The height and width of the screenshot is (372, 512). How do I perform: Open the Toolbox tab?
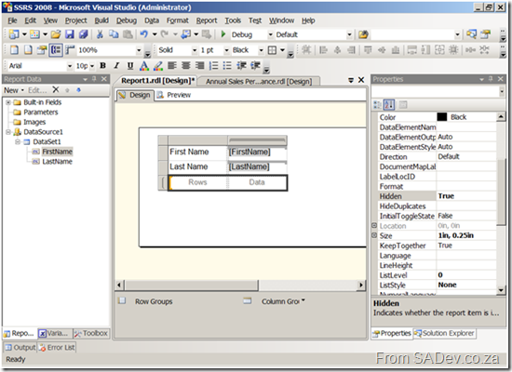pyautogui.click(x=91, y=333)
